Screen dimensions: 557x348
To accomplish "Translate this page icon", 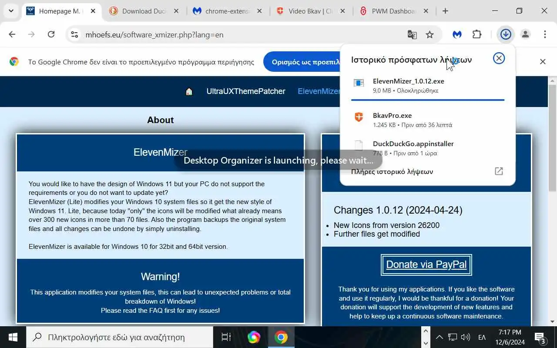I will [x=412, y=34].
